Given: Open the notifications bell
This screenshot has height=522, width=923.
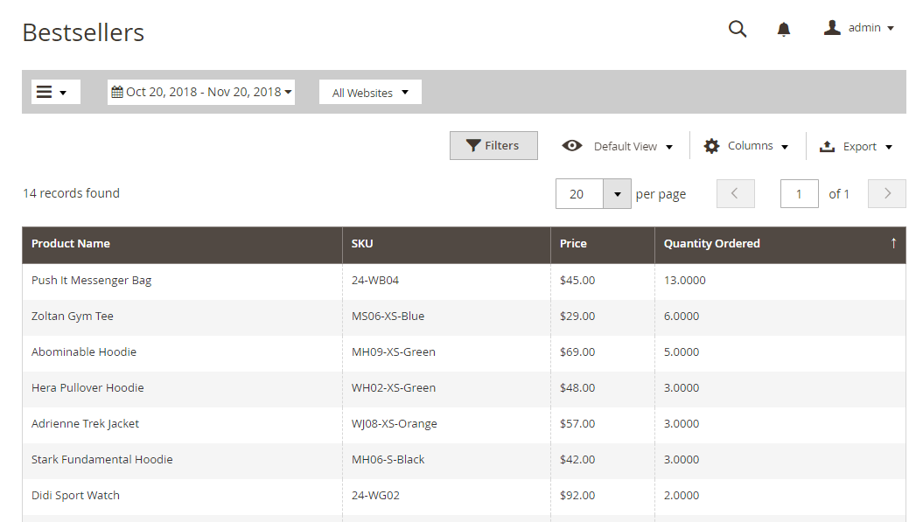Looking at the screenshot, I should coord(784,29).
